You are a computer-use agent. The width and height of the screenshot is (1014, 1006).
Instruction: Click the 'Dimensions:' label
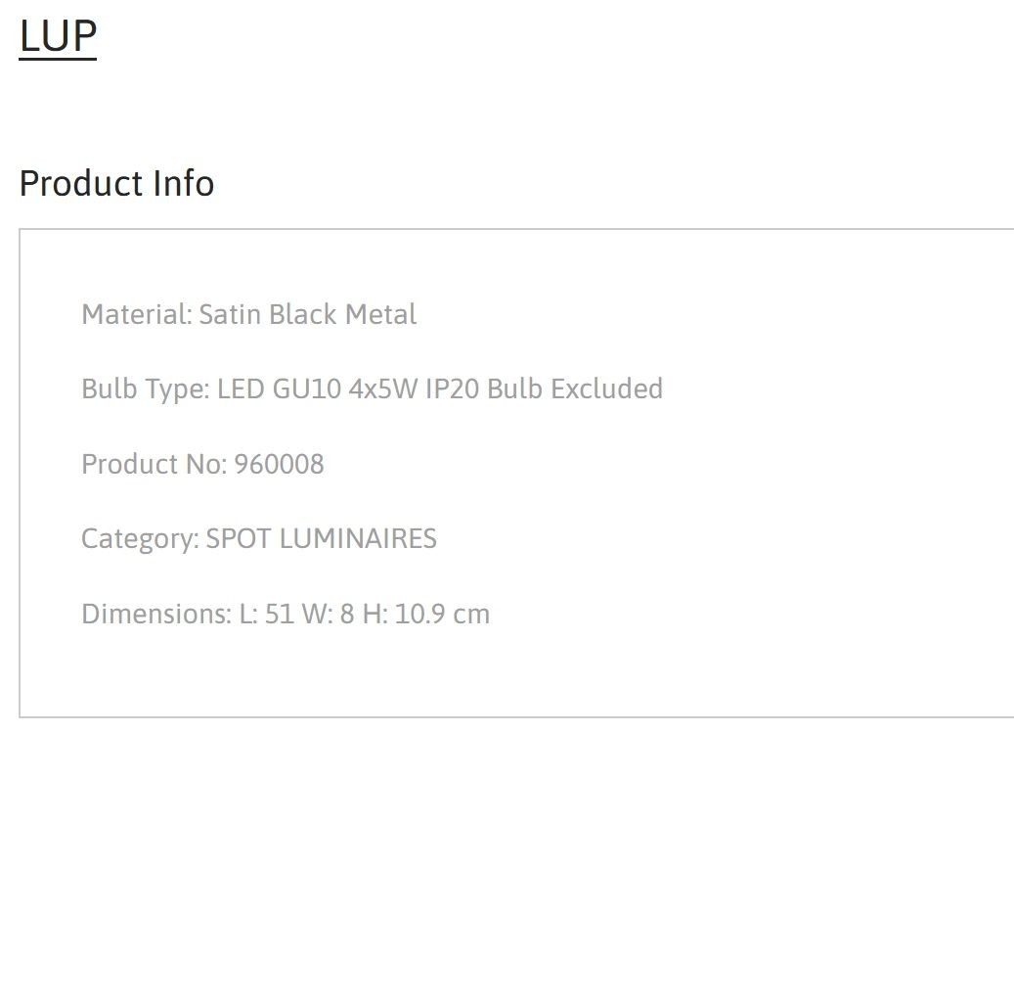coord(155,614)
